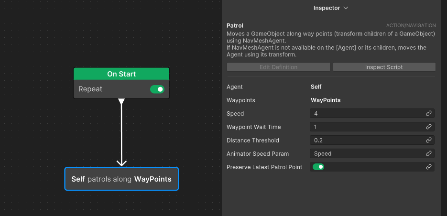Open the Inspector dropdown chevron
This screenshot has height=216, width=447.
click(x=346, y=8)
